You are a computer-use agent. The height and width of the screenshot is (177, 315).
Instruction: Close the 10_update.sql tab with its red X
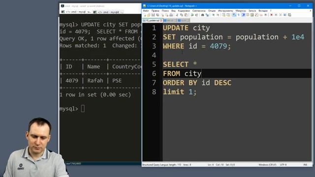point(161,21)
